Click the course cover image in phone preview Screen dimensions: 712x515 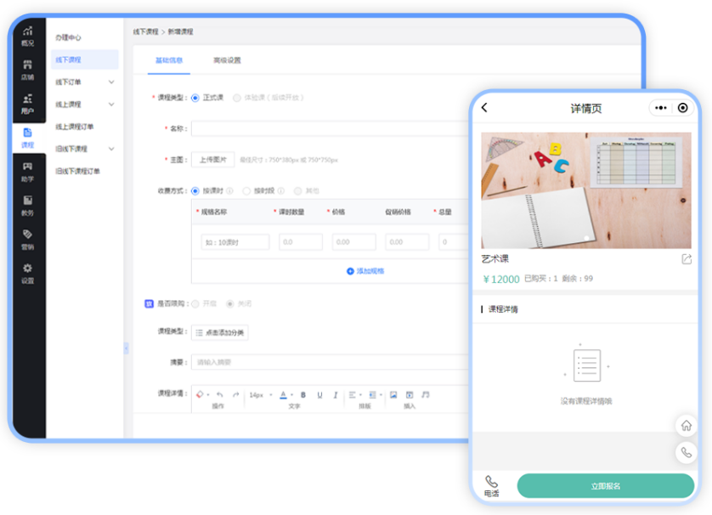(x=585, y=190)
